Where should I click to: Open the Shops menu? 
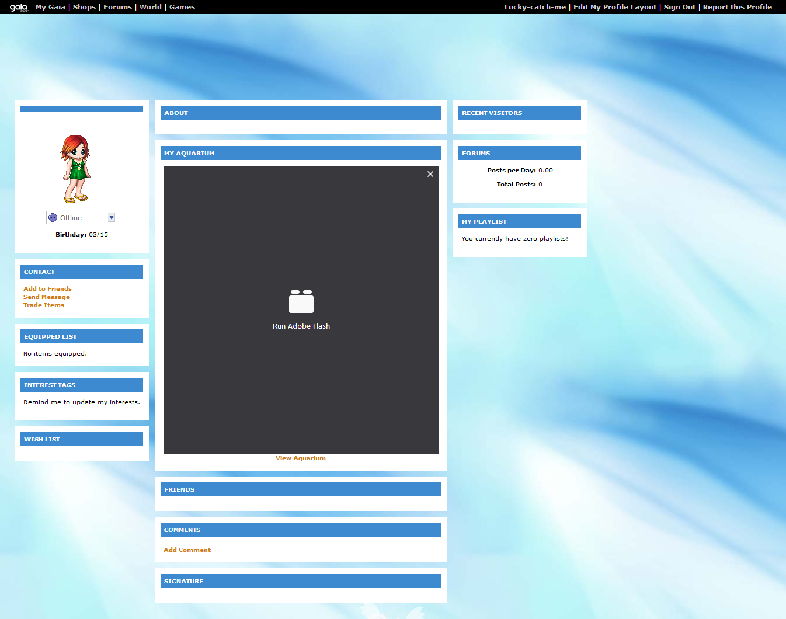point(84,7)
